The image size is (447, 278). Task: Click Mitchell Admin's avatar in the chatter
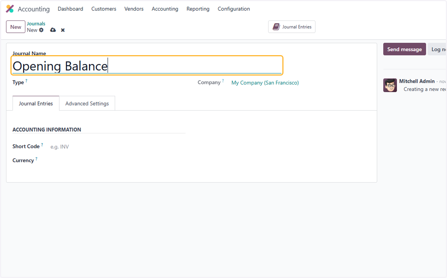(390, 85)
